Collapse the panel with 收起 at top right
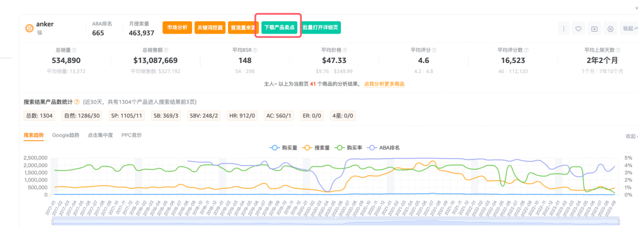 point(630,29)
